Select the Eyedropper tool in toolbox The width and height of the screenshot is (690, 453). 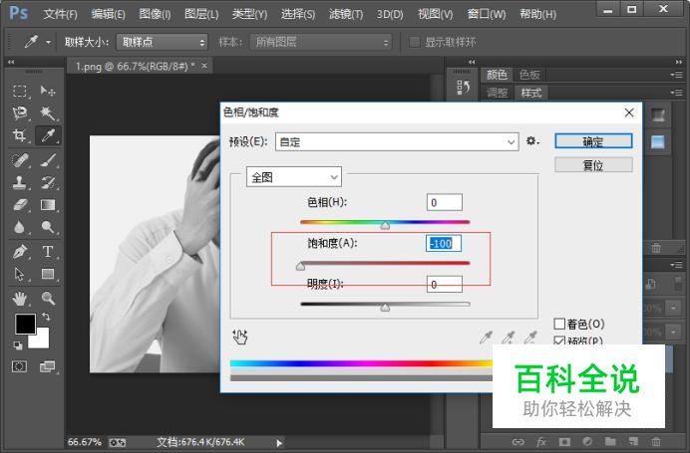48,135
